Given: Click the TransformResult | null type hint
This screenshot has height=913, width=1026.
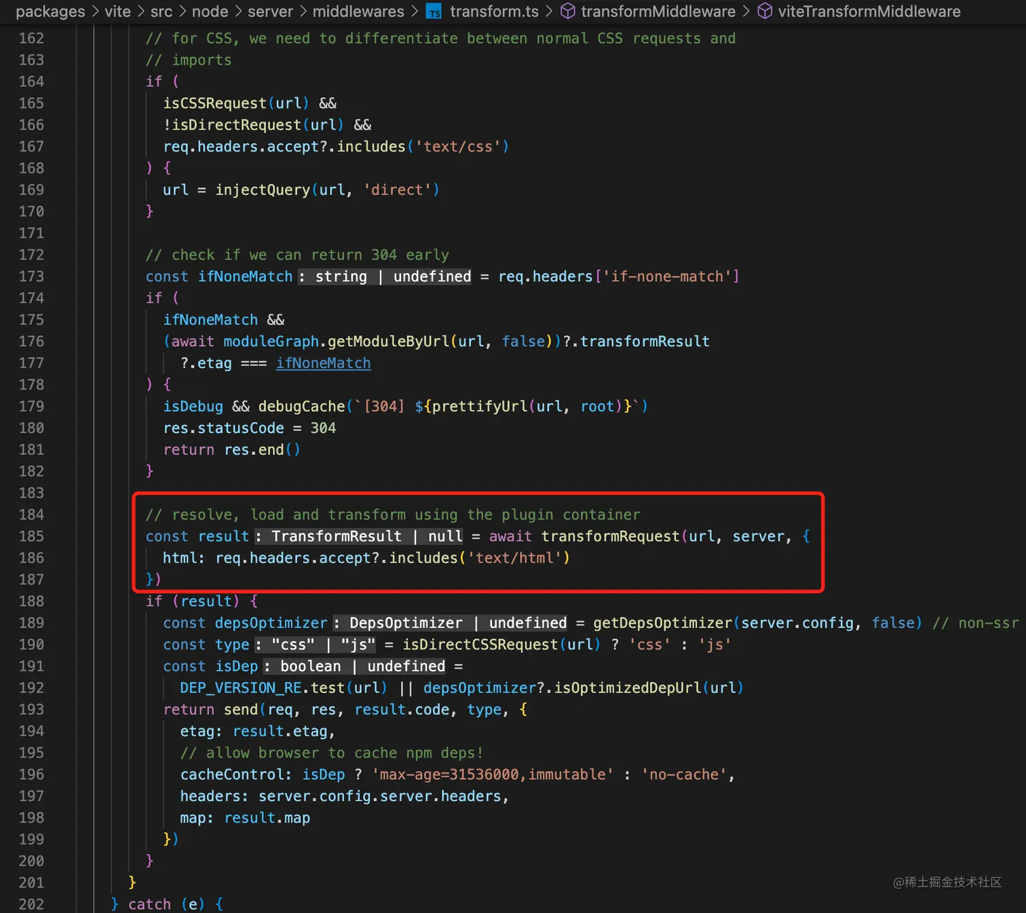Looking at the screenshot, I should point(360,536).
